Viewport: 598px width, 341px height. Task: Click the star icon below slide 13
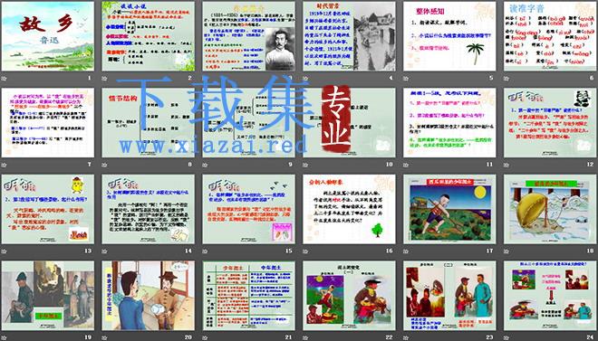pos(4,251)
